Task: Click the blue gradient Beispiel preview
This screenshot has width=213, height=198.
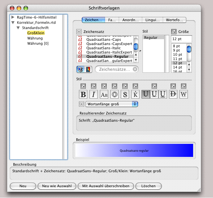Action: click(134, 151)
